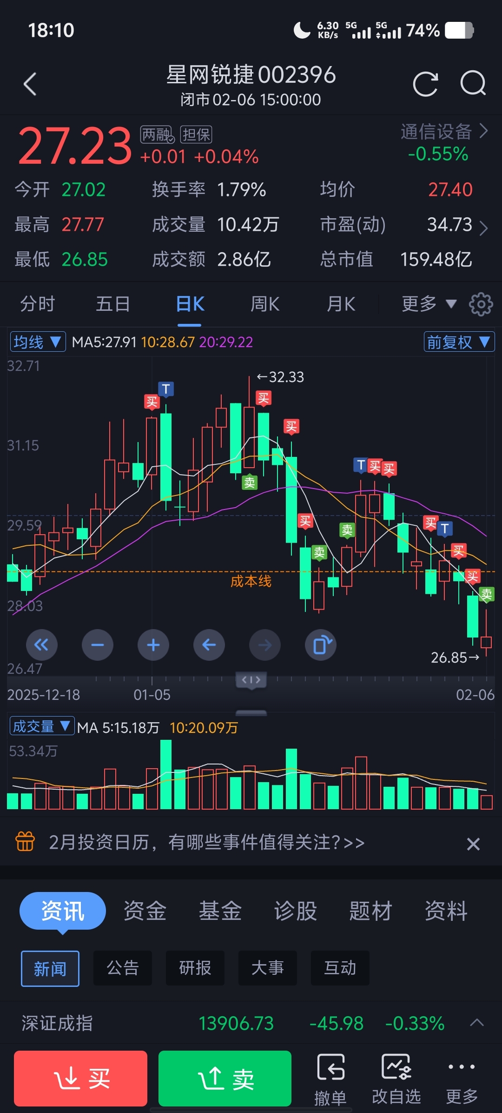
Task: Tap 通信设备 sector name
Action: pos(436,132)
